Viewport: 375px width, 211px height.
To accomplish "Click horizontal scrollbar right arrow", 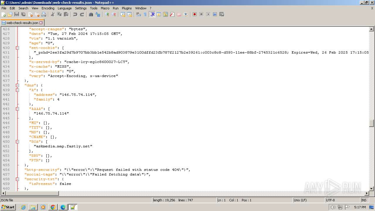I will point(367,193).
